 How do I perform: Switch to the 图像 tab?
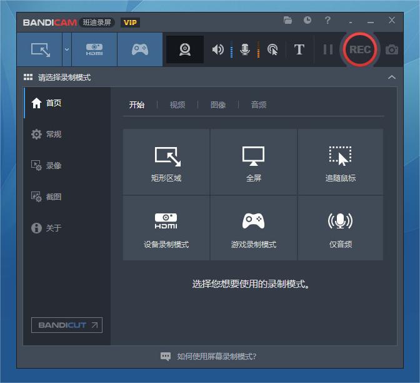coord(218,105)
